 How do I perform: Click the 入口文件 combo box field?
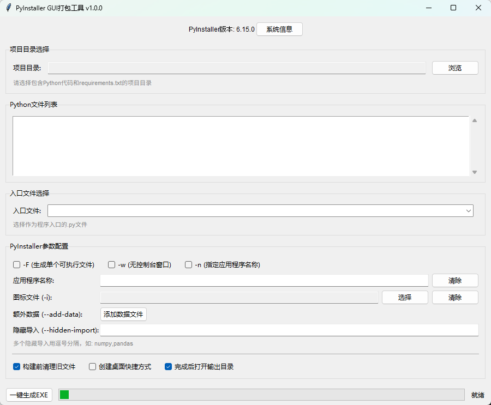coord(260,210)
